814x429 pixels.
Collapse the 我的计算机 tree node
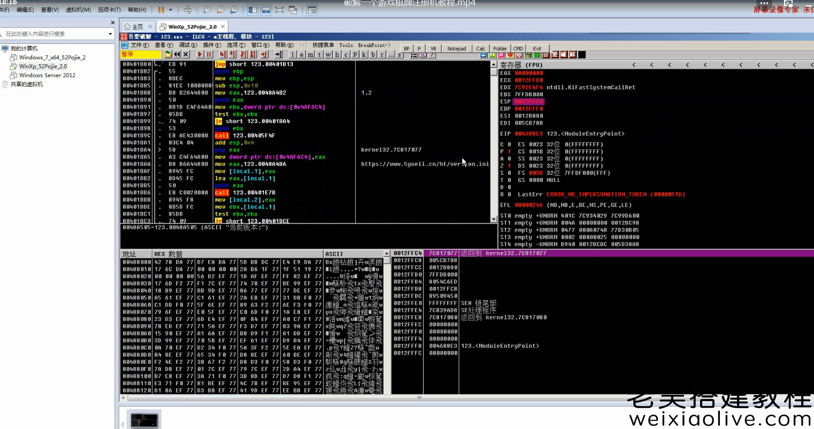tap(5, 49)
